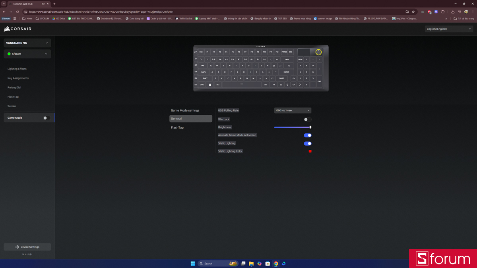This screenshot has width=477, height=268.
Task: Click the Corsair logo in the header
Action: (17, 29)
